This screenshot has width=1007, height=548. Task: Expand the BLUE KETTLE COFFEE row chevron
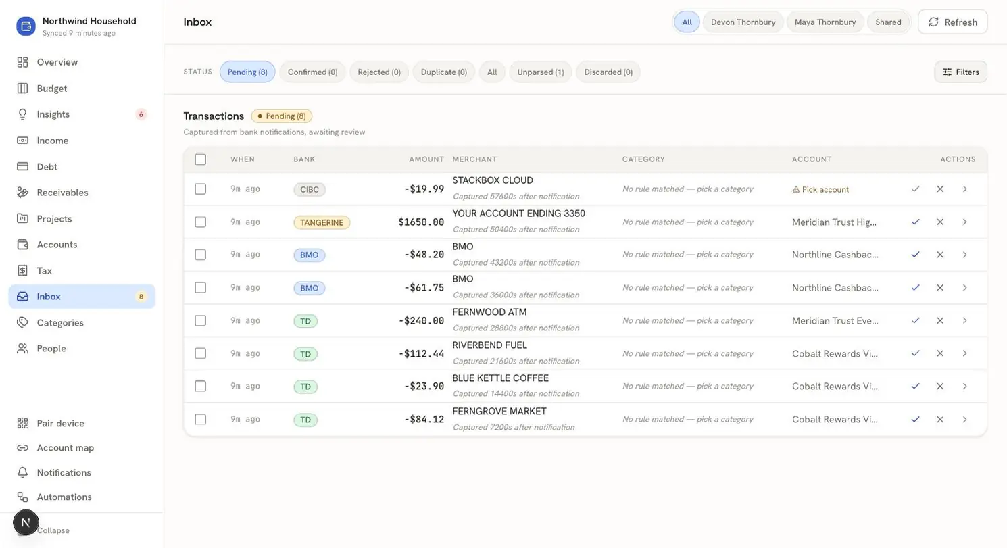[x=964, y=386]
